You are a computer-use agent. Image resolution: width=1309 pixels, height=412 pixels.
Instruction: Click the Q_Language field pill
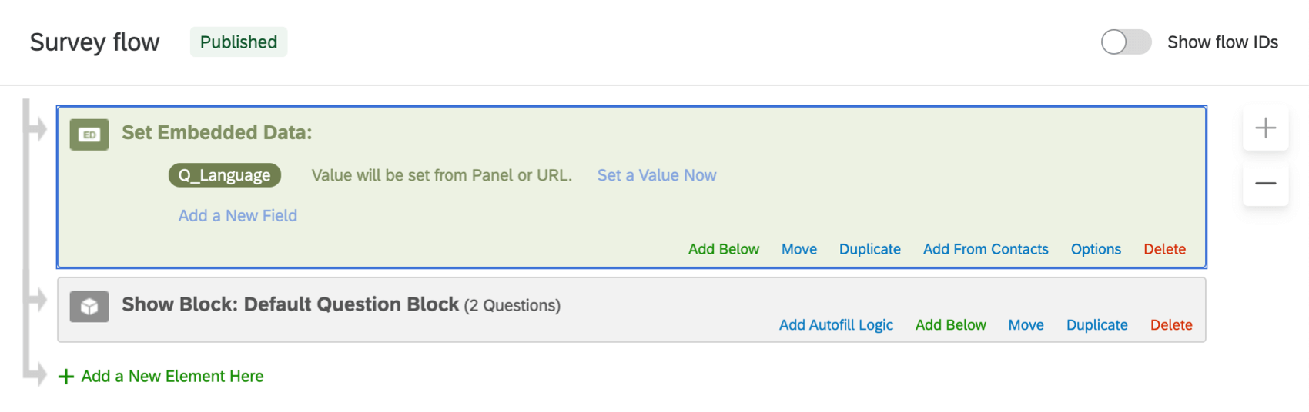point(224,175)
